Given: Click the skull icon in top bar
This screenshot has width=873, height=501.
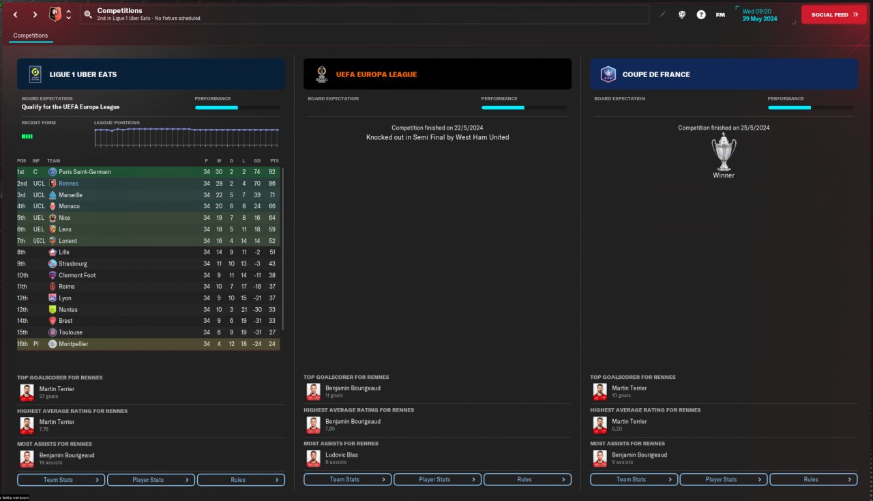Looking at the screenshot, I should 681,14.
